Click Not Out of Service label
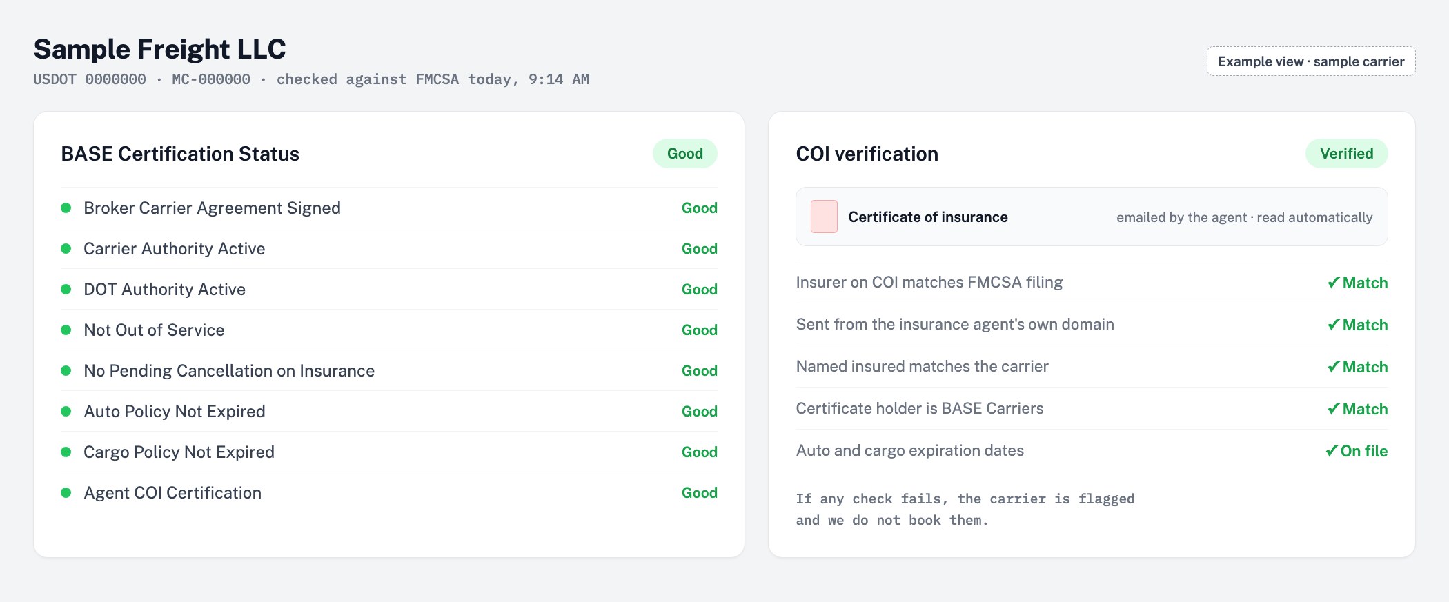The height and width of the screenshot is (602, 1449). point(154,330)
